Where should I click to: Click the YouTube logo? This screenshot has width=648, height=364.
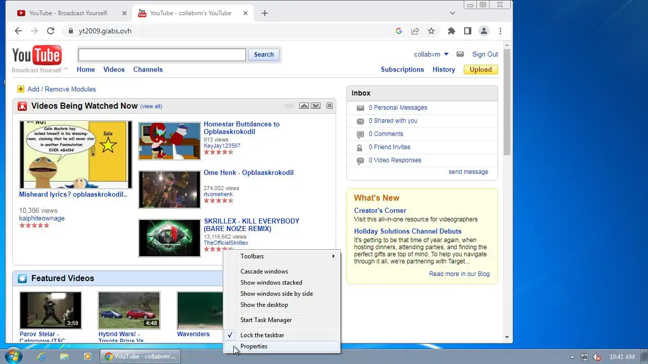pyautogui.click(x=37, y=56)
